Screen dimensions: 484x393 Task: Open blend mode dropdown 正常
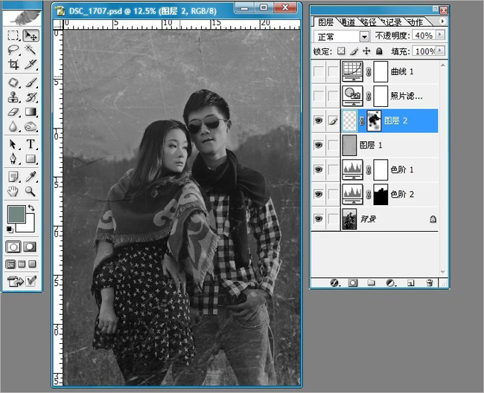[x=365, y=37]
